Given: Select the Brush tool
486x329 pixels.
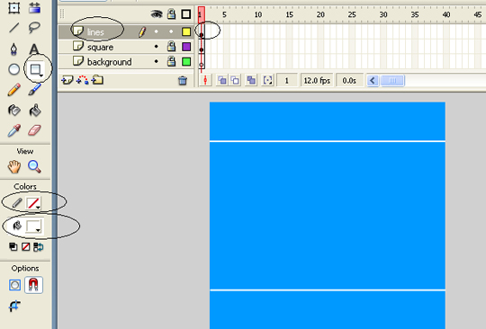Looking at the screenshot, I should click(34, 90).
